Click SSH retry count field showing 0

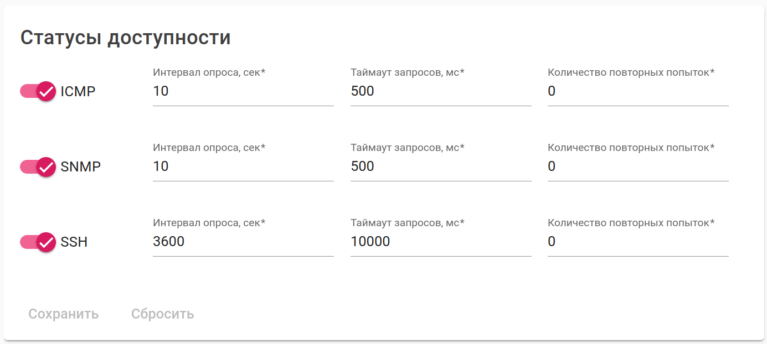pyautogui.click(x=638, y=242)
